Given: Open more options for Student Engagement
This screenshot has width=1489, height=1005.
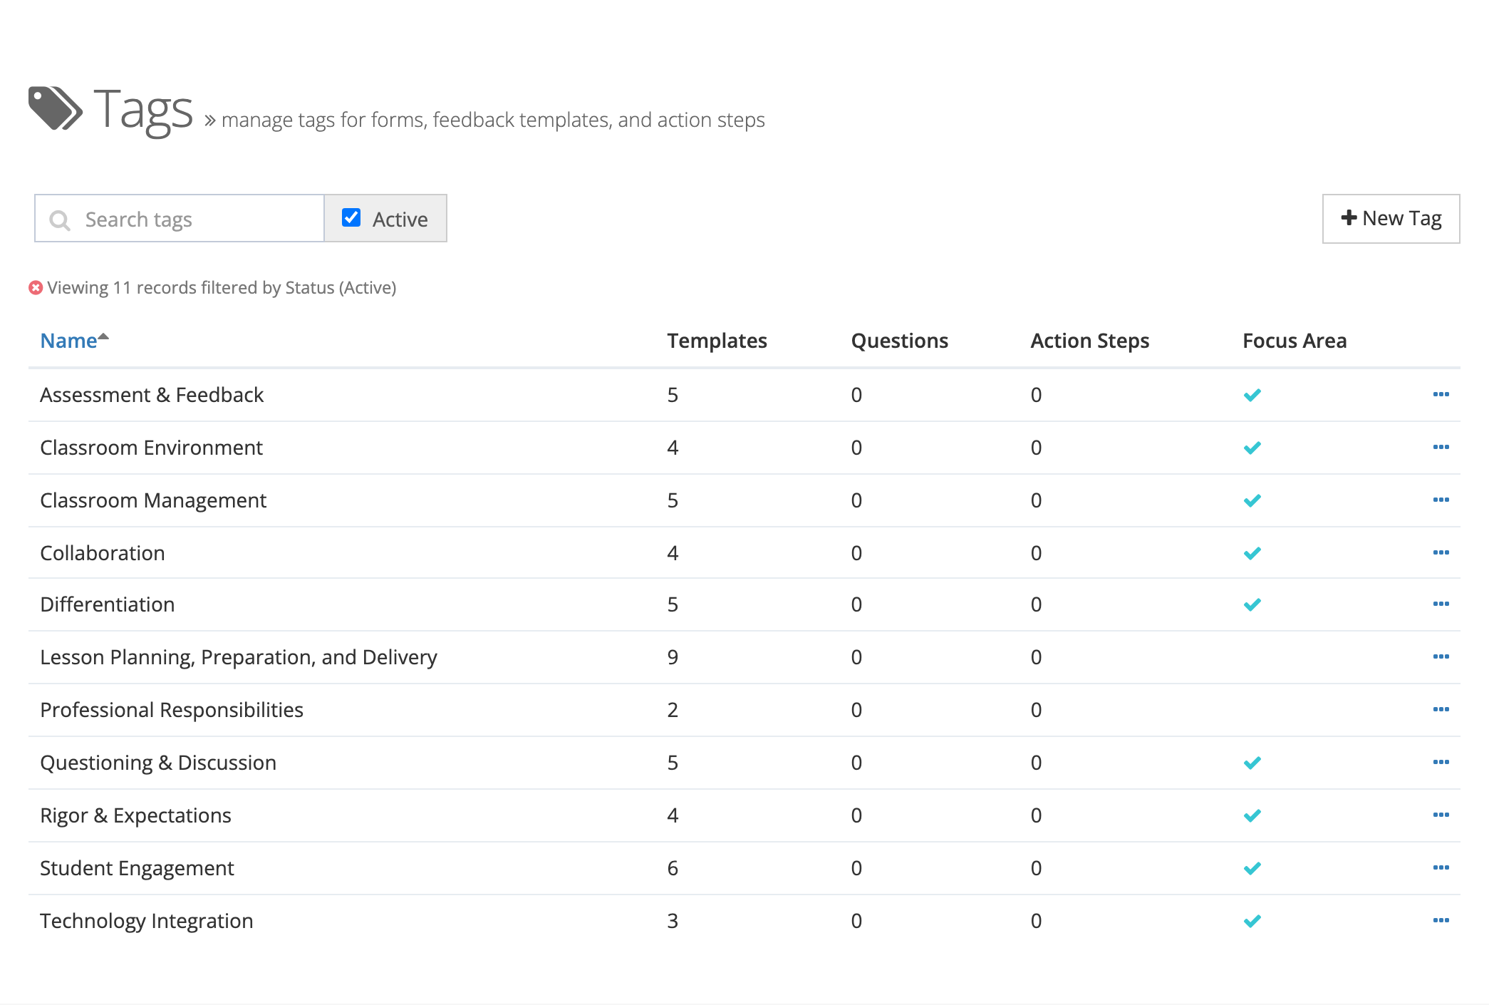Looking at the screenshot, I should click(x=1441, y=867).
